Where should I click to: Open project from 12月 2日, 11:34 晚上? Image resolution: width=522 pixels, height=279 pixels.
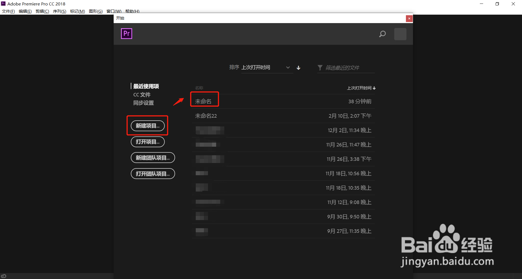point(283,130)
